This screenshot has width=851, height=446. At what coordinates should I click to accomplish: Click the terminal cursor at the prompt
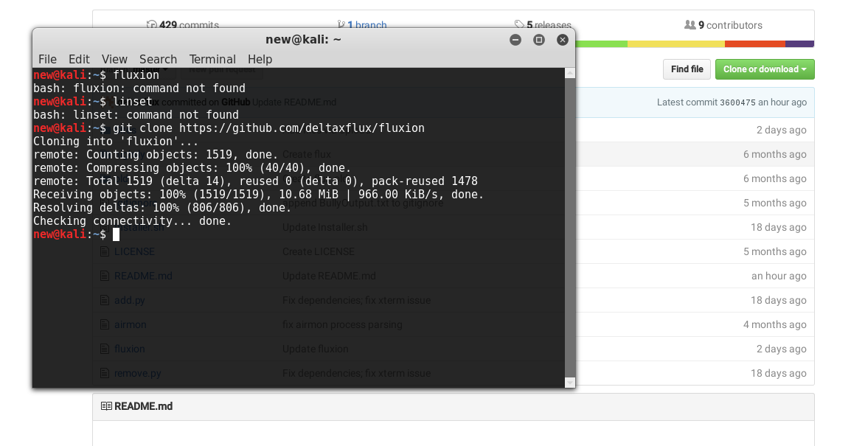pos(116,234)
